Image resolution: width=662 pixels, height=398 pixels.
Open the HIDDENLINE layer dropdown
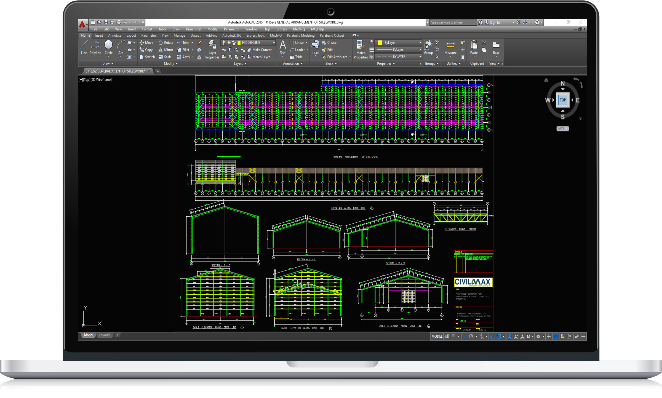[274, 43]
